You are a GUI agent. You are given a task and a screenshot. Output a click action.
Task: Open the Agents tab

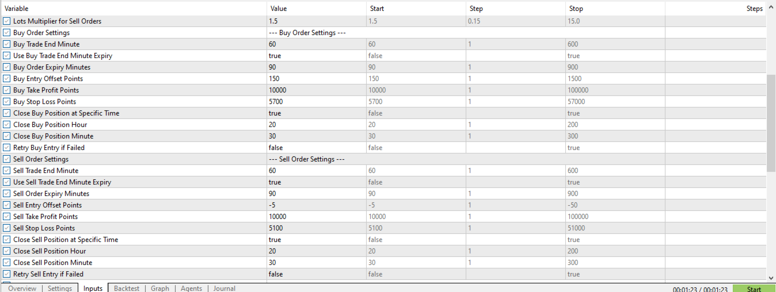click(191, 289)
